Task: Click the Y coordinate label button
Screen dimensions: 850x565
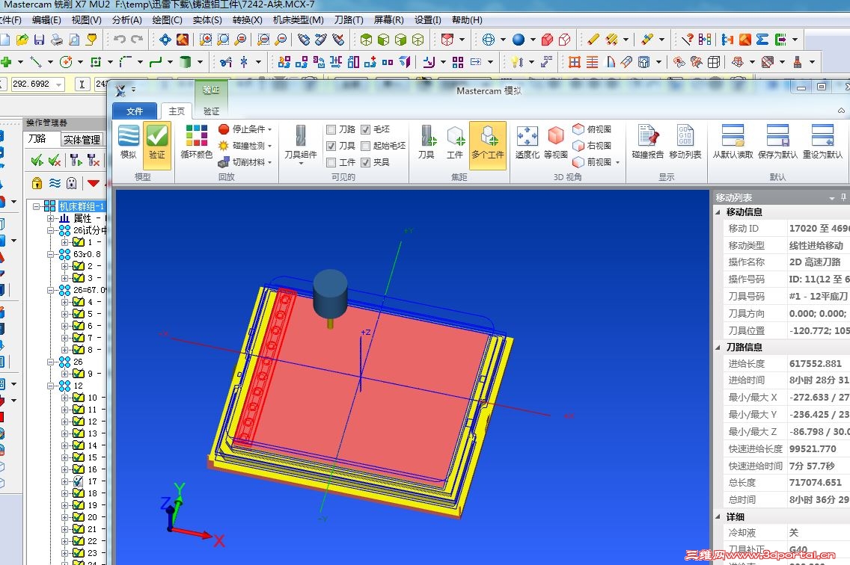Action: pyautogui.click(x=82, y=84)
